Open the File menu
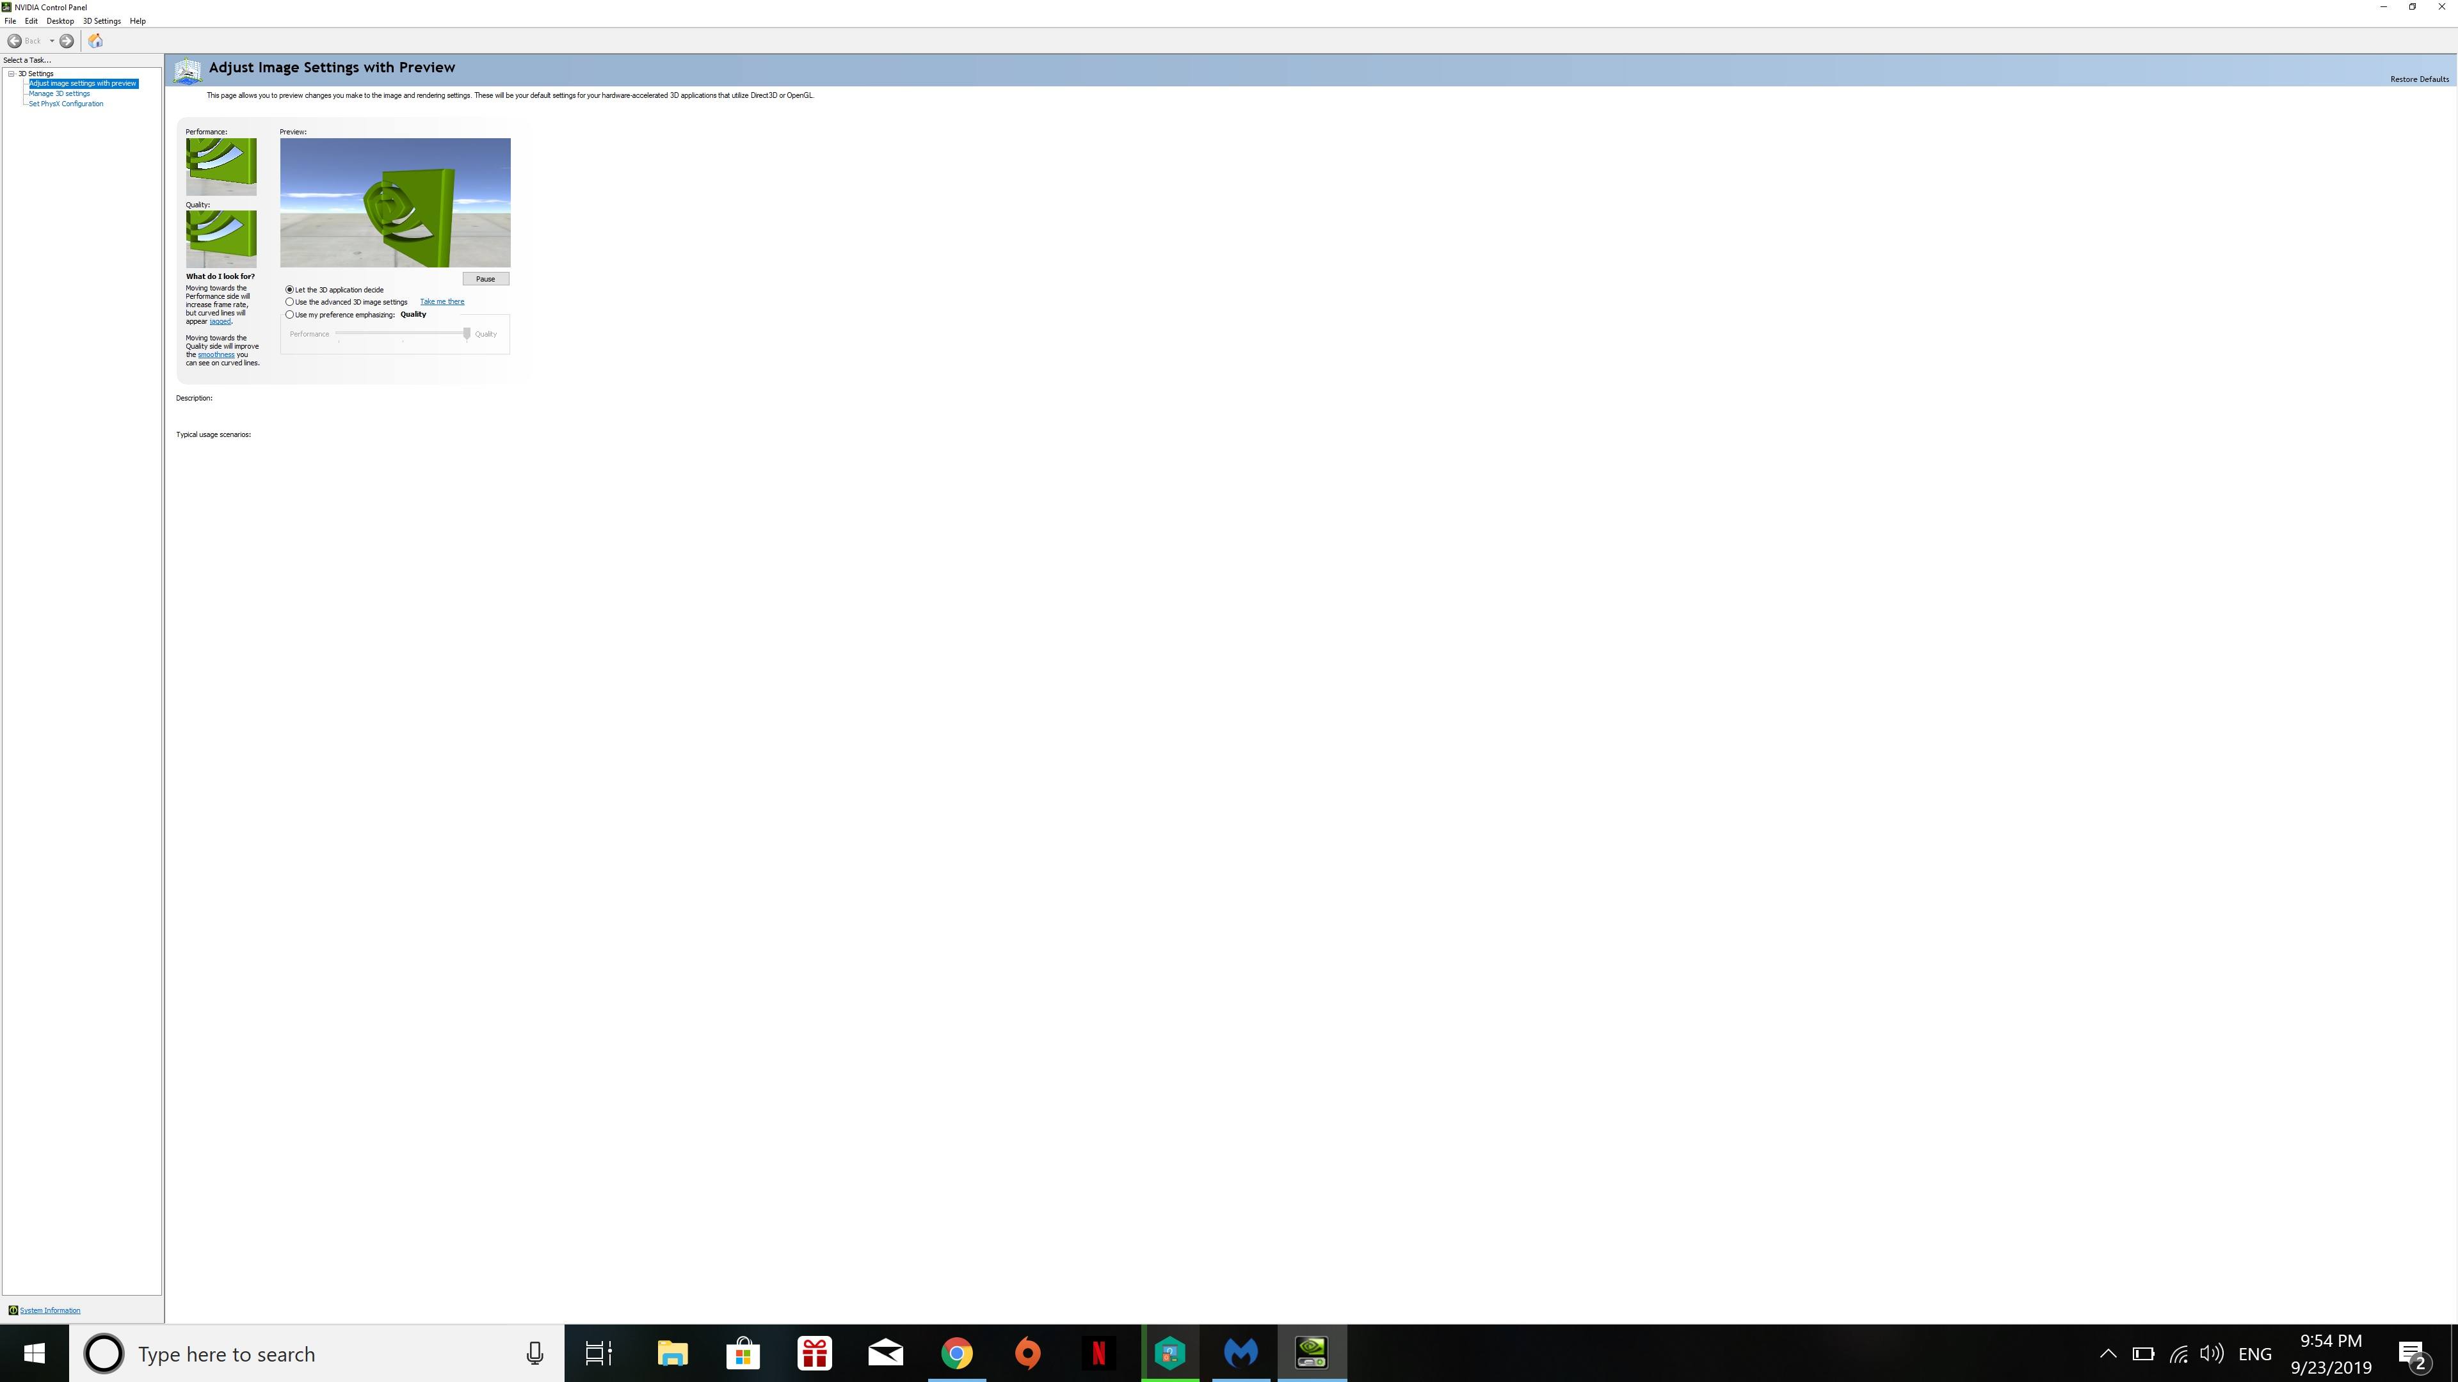The image size is (2458, 1382). 10,21
